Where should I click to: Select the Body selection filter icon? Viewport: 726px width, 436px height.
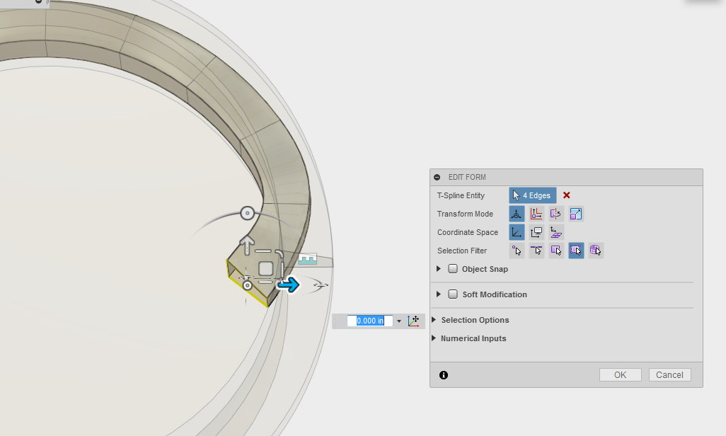(595, 251)
